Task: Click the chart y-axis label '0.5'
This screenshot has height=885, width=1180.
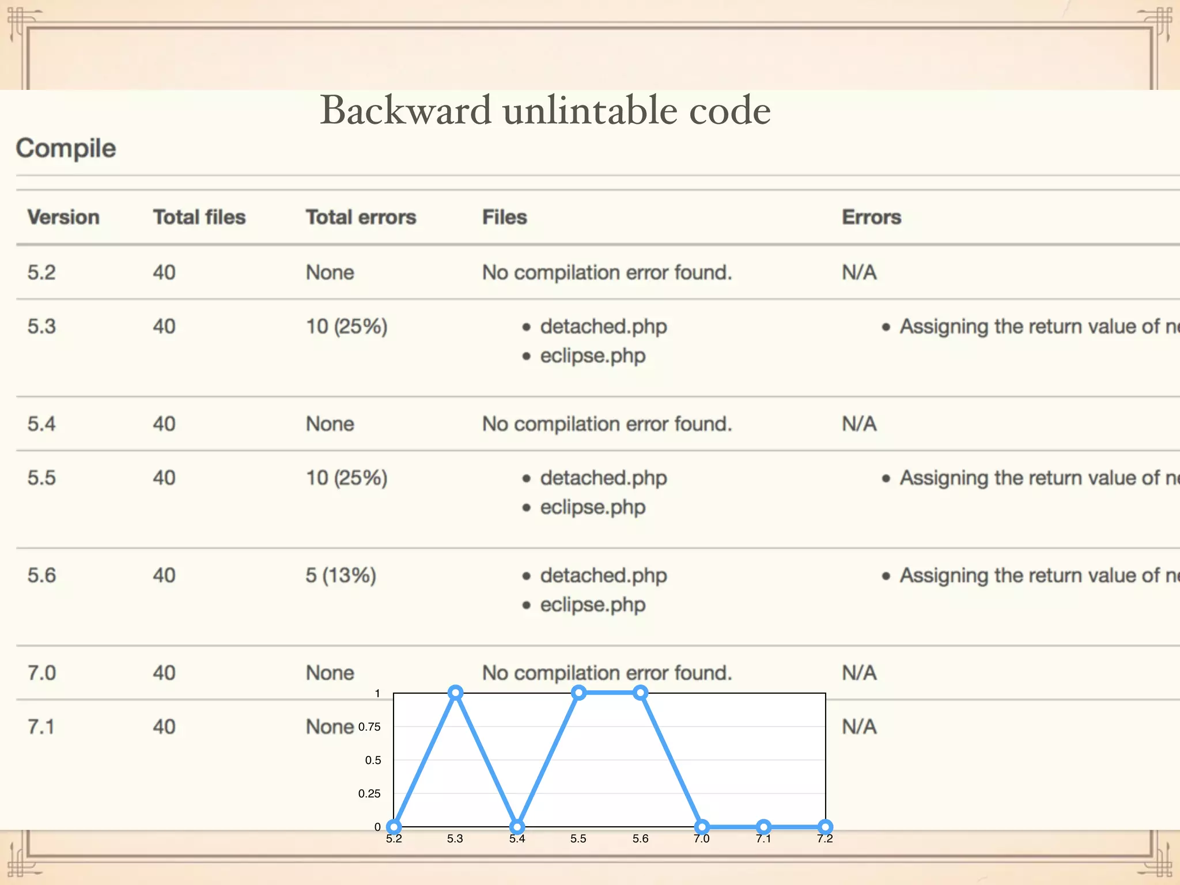Action: [x=373, y=761]
